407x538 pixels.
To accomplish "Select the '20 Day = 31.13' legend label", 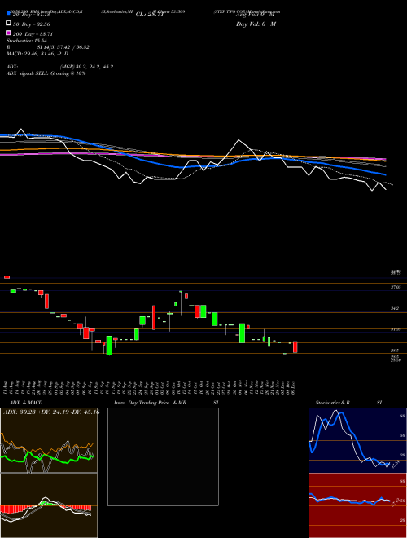I will coord(32,15).
